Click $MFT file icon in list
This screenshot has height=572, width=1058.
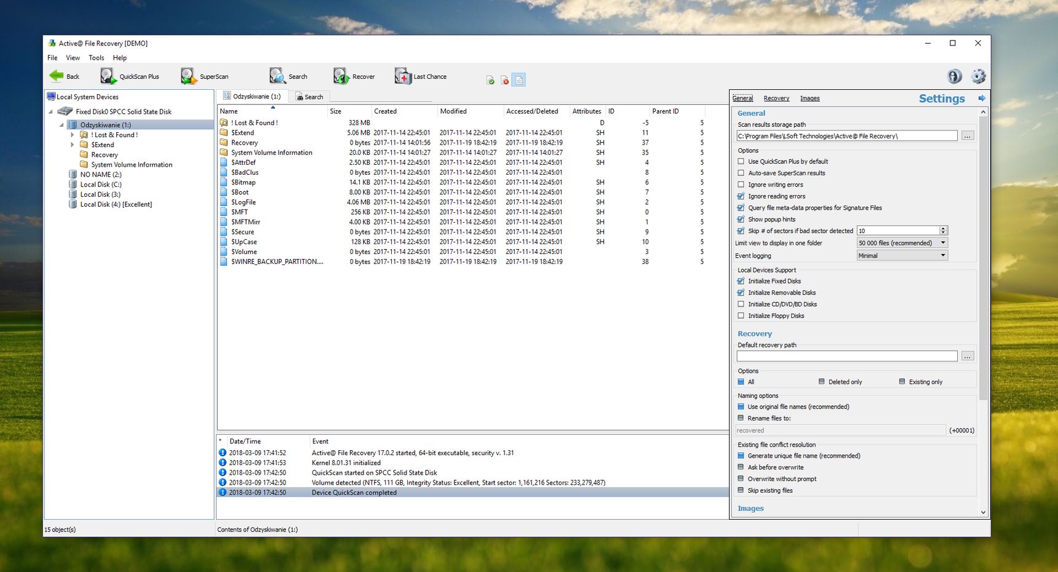click(225, 212)
